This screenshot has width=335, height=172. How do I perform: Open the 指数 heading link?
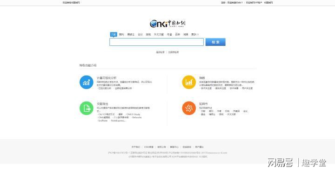[x=202, y=78]
